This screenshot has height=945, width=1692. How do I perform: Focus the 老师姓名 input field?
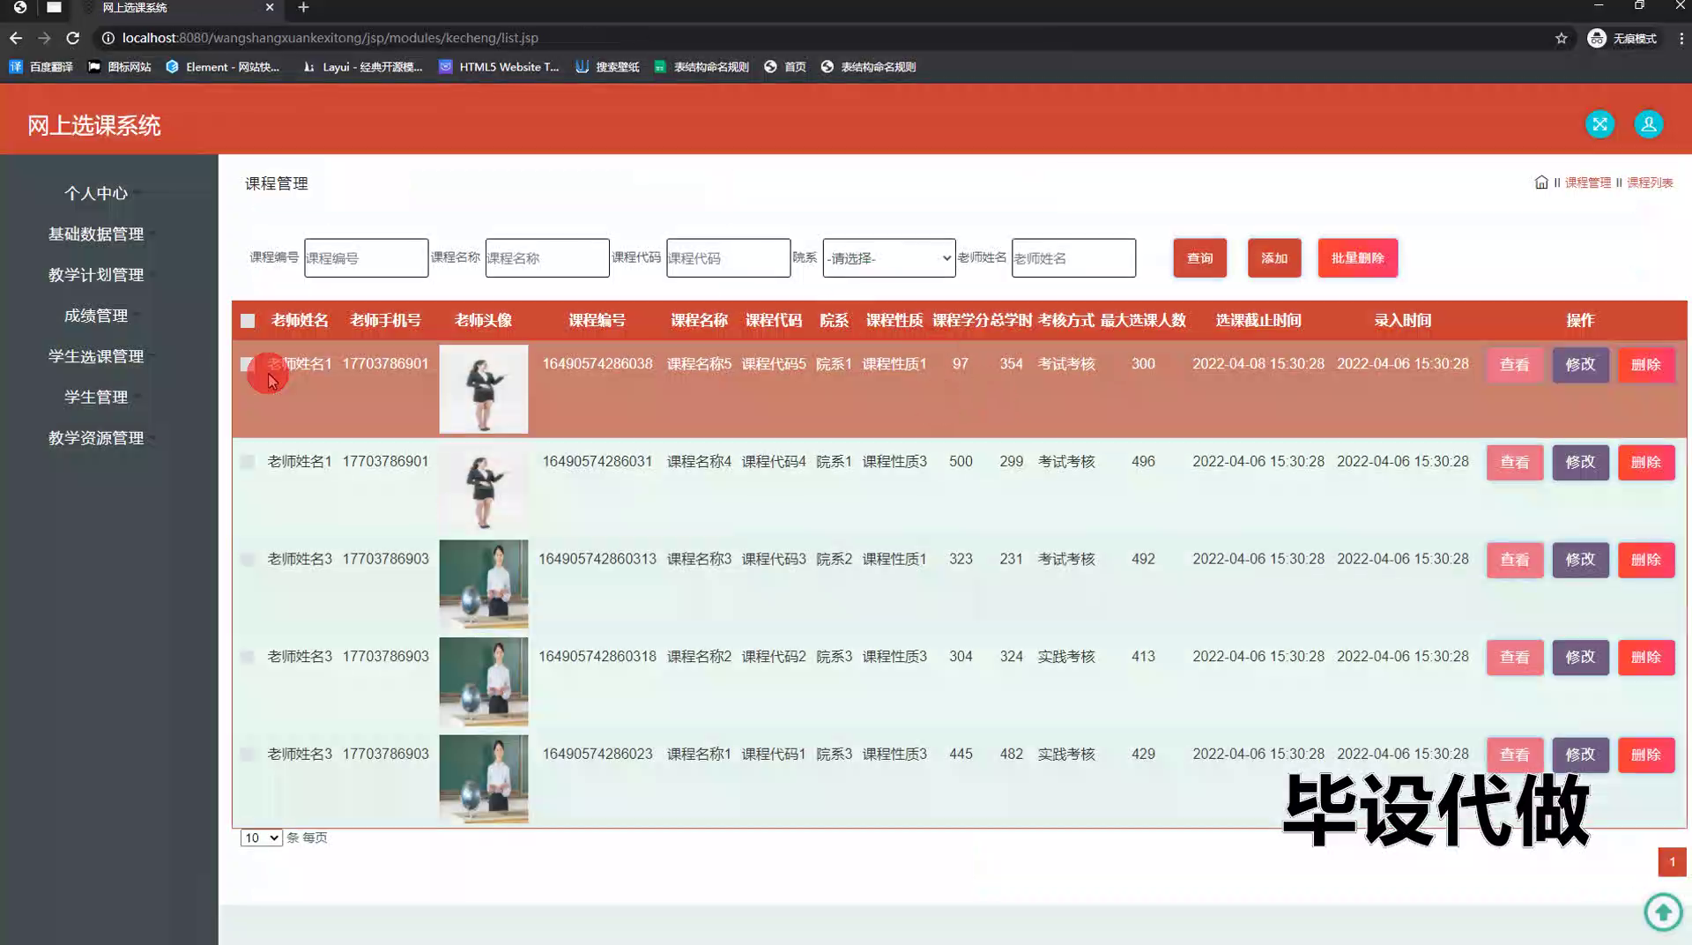coord(1073,258)
